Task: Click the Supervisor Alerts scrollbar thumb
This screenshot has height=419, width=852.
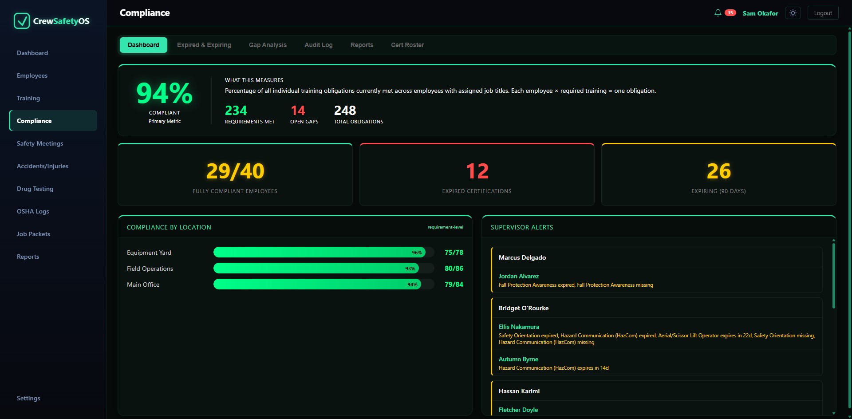Action: pyautogui.click(x=834, y=275)
